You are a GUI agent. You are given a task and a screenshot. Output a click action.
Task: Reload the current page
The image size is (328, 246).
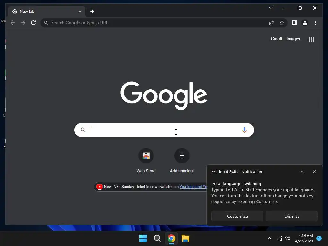(33, 23)
